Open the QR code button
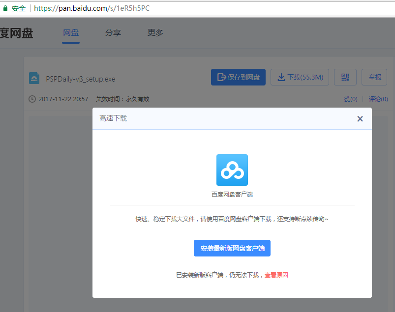395x312 pixels. coord(345,77)
